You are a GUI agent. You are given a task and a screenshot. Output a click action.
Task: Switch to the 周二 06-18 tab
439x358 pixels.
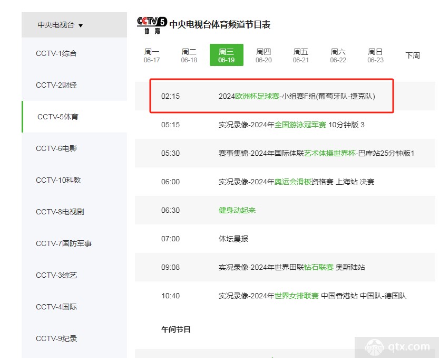(x=189, y=55)
